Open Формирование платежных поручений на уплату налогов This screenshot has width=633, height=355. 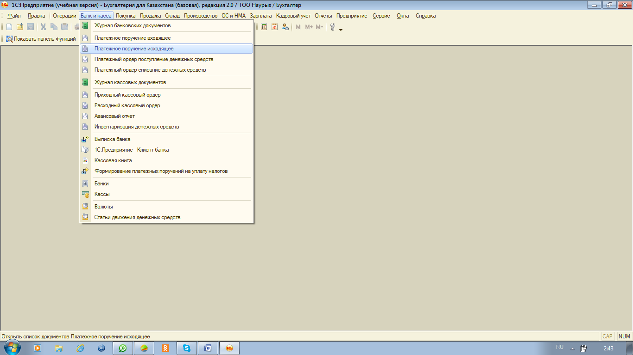tap(166, 171)
